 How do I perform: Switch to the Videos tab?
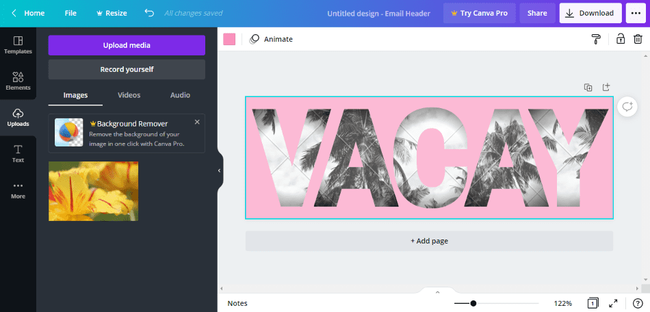click(129, 95)
